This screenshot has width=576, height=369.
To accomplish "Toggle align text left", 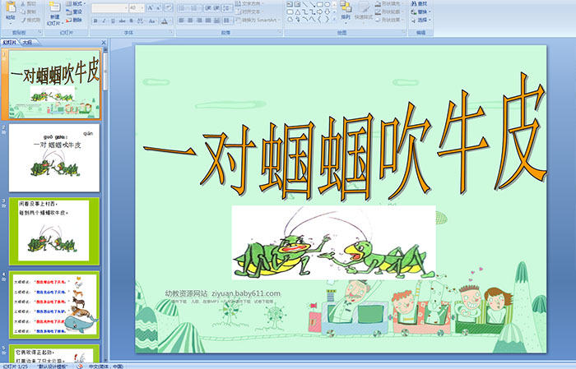I will coord(182,21).
